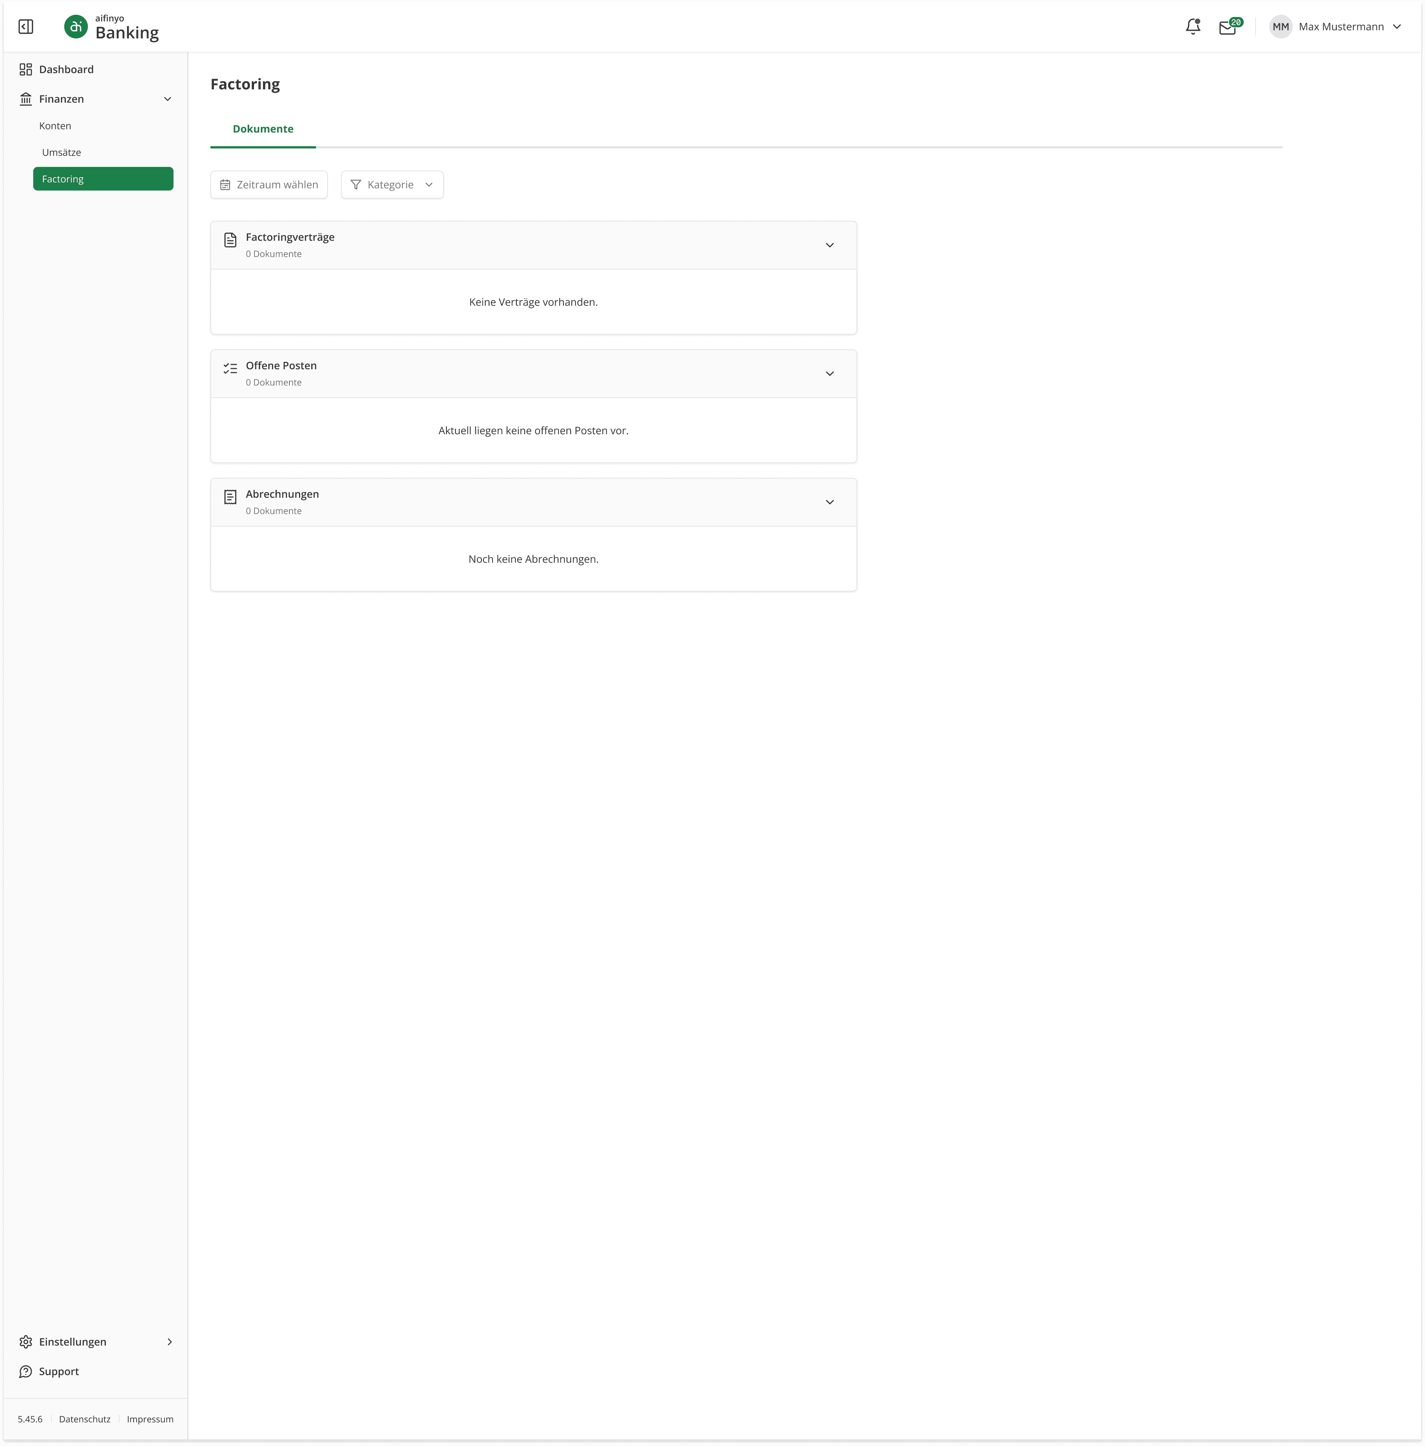This screenshot has width=1425, height=1446.
Task: Open the notifications bell
Action: (x=1193, y=27)
